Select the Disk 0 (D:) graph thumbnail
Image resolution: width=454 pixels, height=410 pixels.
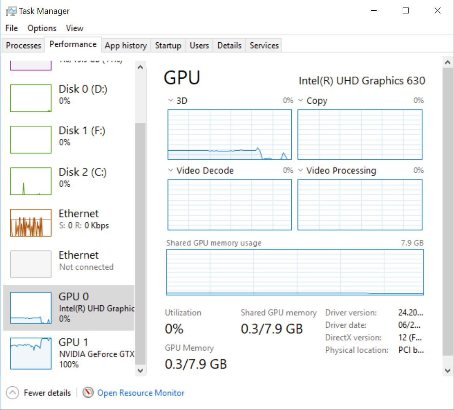[31, 98]
